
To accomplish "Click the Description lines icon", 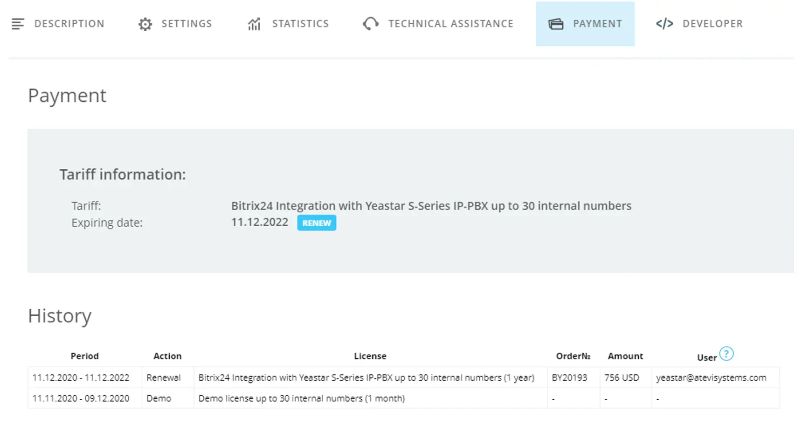I will 18,24.
